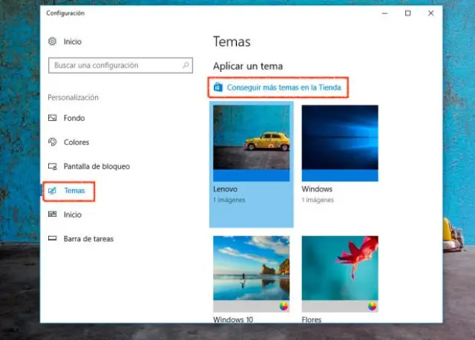This screenshot has width=475, height=340.
Task: Open Conseguir más temas en la Tienda link
Action: coord(284,88)
